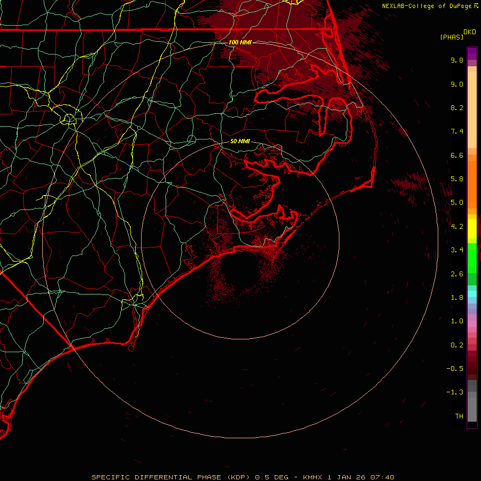Click the 8.2 scale value

pos(457,107)
